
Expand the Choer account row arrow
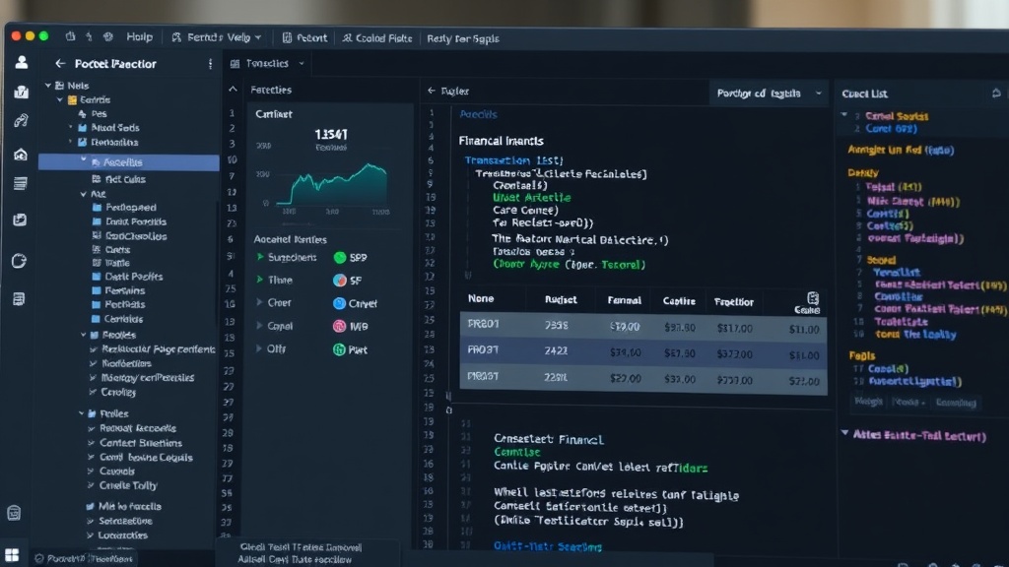point(259,302)
